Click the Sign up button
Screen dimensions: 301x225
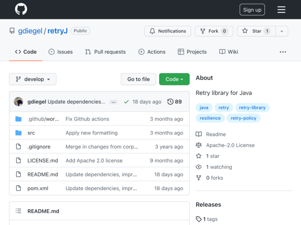(252, 9)
